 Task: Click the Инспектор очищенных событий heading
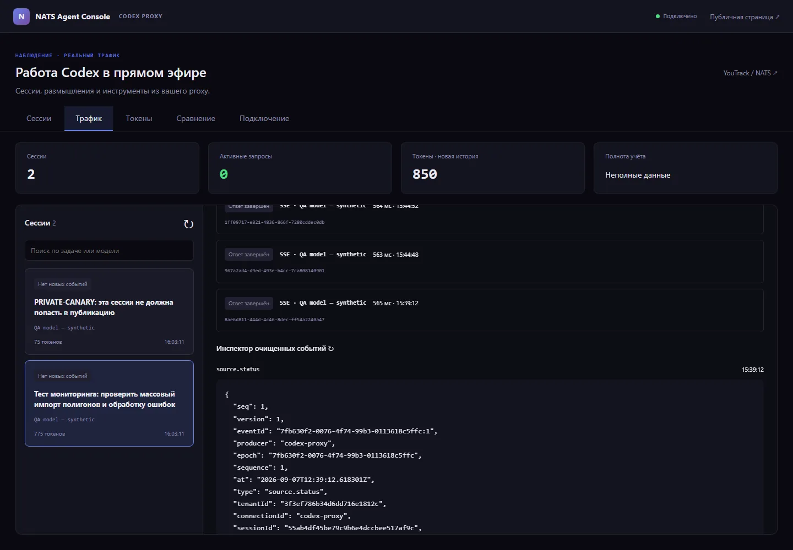271,349
